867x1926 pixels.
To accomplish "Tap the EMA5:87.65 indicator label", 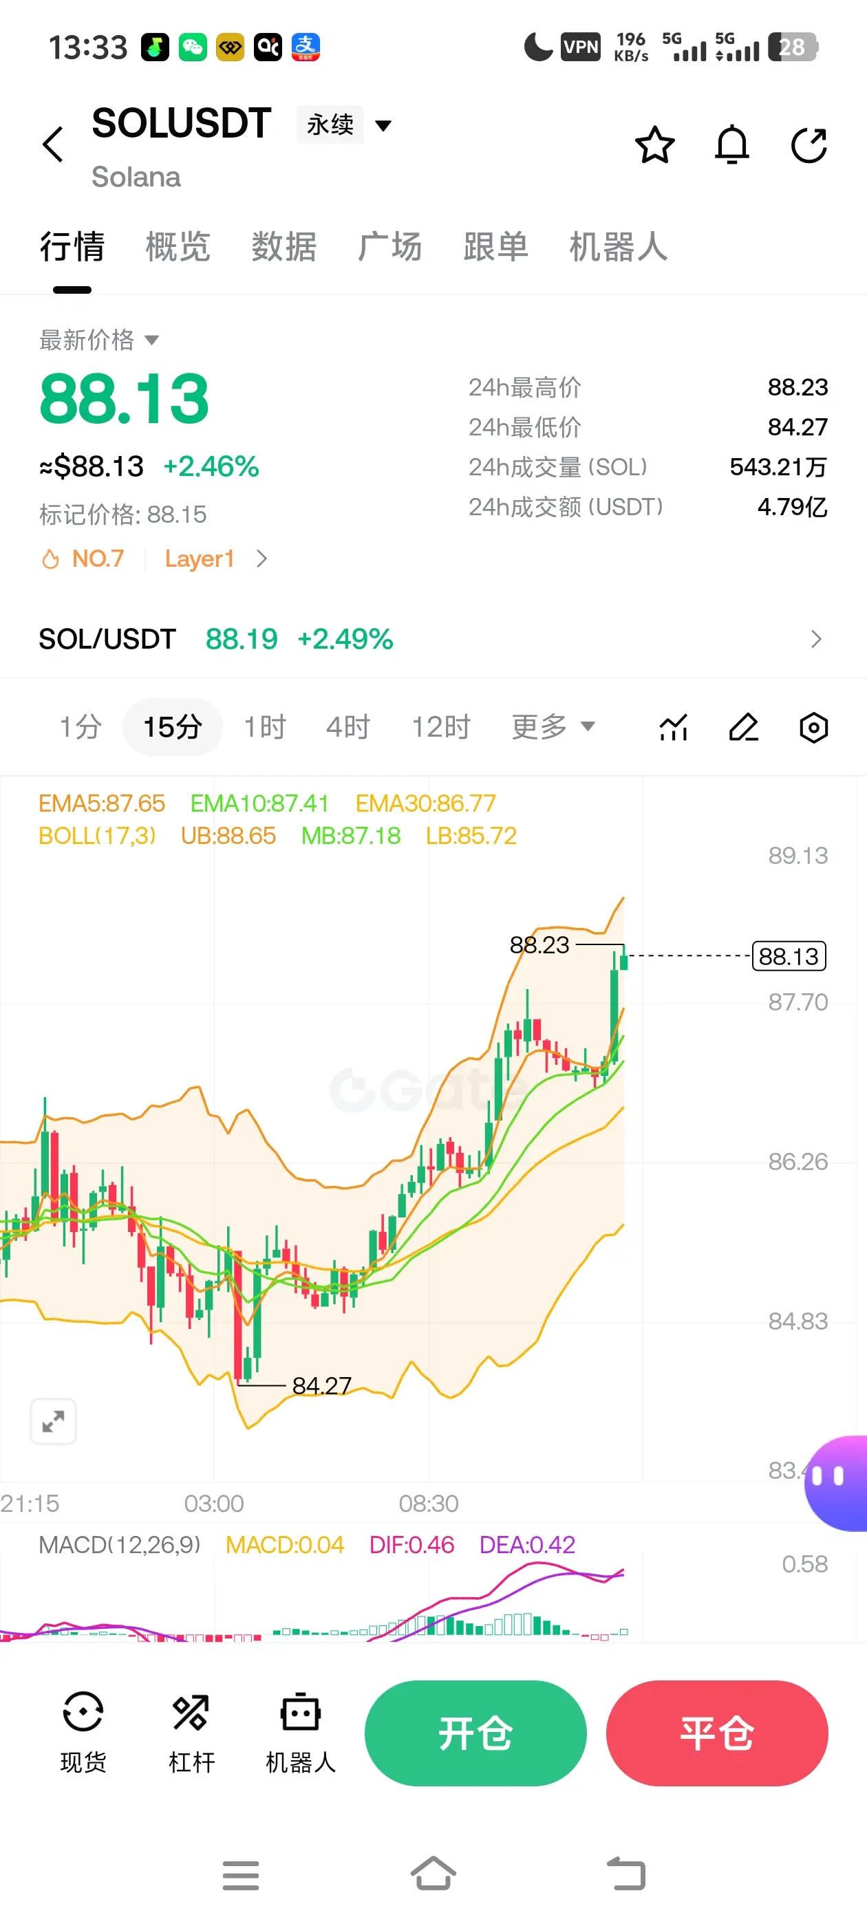I will pyautogui.click(x=102, y=803).
